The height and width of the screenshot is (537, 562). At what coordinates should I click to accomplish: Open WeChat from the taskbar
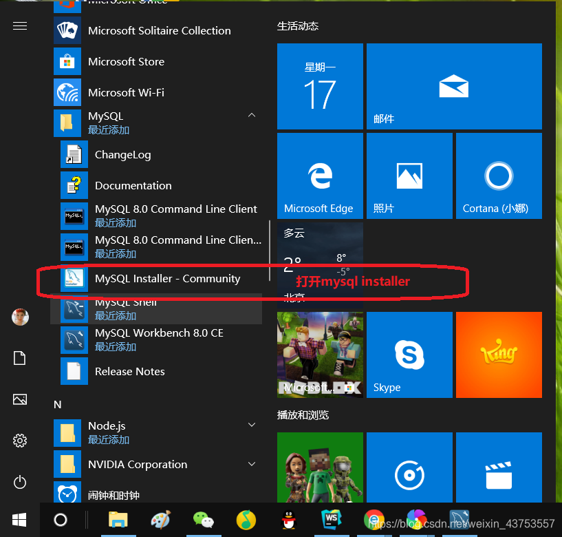pyautogui.click(x=203, y=520)
